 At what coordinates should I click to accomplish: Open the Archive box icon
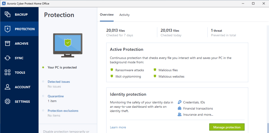[7, 43]
